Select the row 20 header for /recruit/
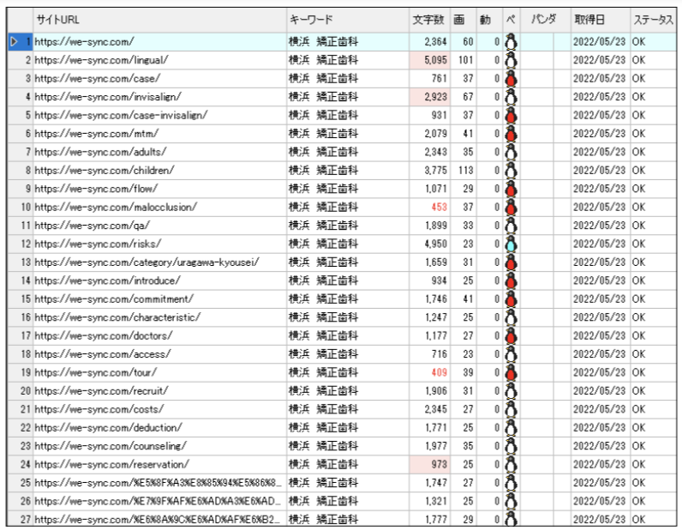The width and height of the screenshot is (682, 531). tap(19, 390)
